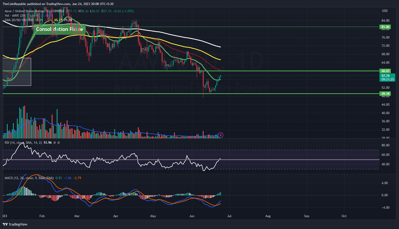This screenshot has width=399, height=229.
Task: Click the Consolidation Phase annotation label
Action: point(59,29)
